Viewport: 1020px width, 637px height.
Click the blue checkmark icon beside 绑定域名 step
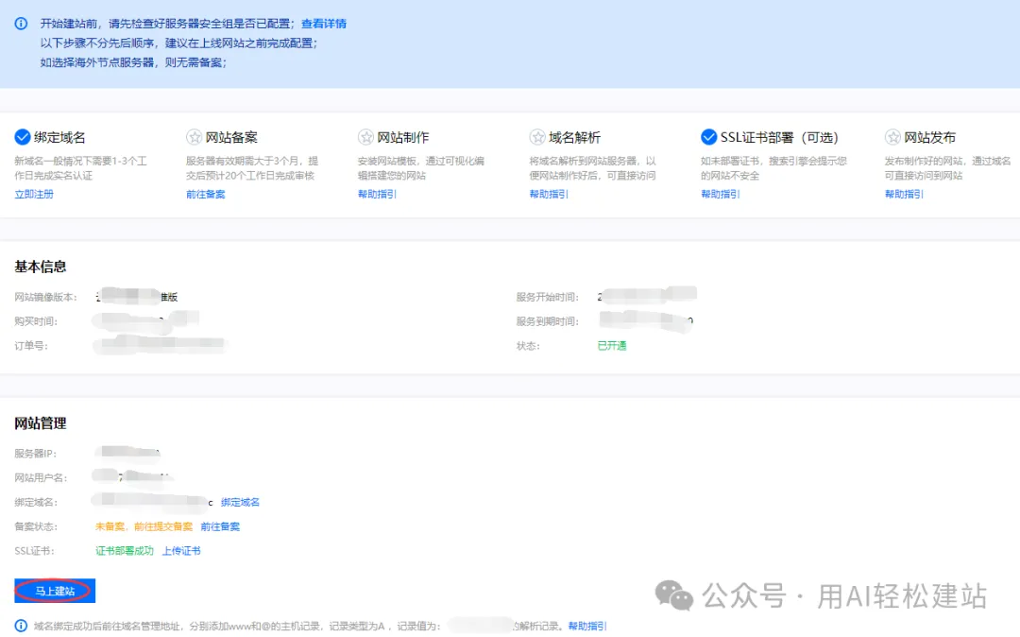point(21,135)
